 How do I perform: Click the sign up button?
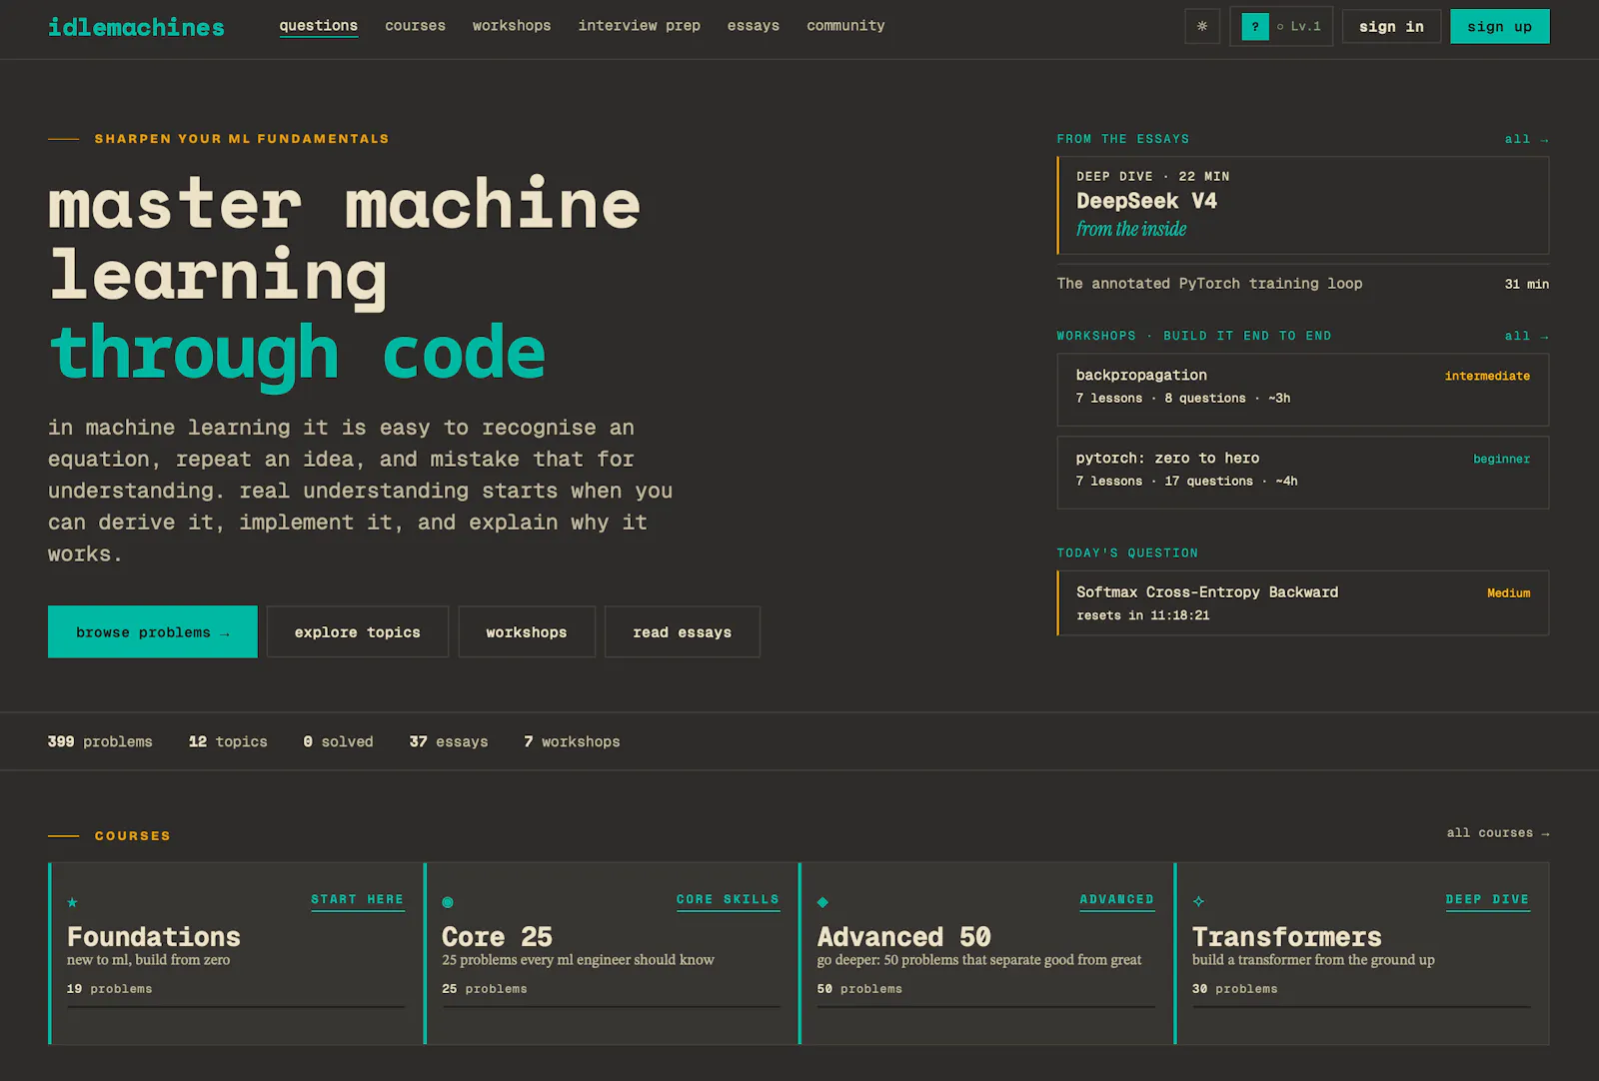pyautogui.click(x=1499, y=27)
